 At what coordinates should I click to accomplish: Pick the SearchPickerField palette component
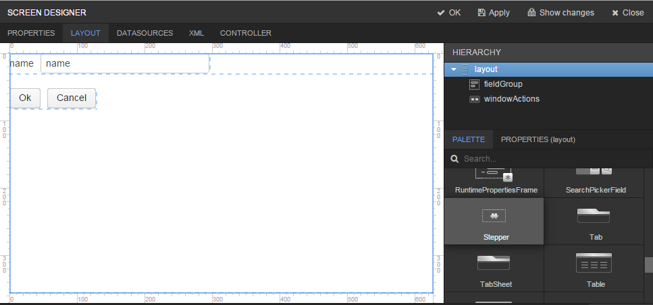point(594,182)
